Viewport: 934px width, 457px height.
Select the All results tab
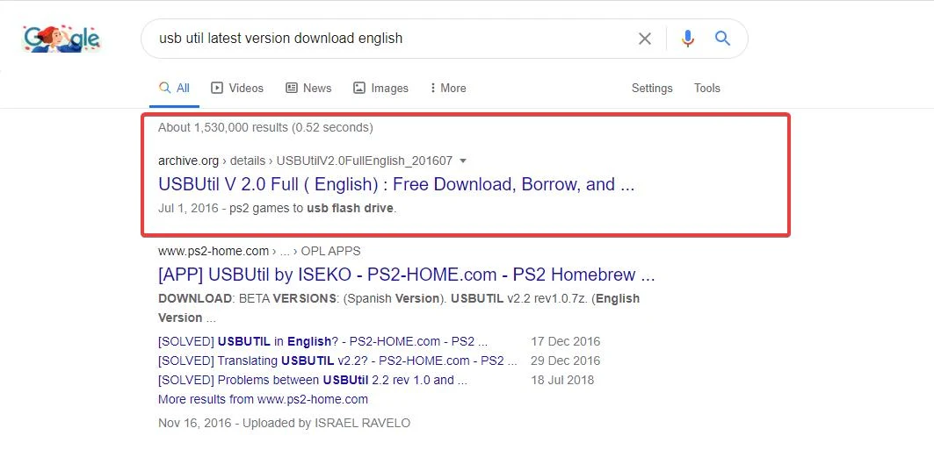click(x=175, y=88)
